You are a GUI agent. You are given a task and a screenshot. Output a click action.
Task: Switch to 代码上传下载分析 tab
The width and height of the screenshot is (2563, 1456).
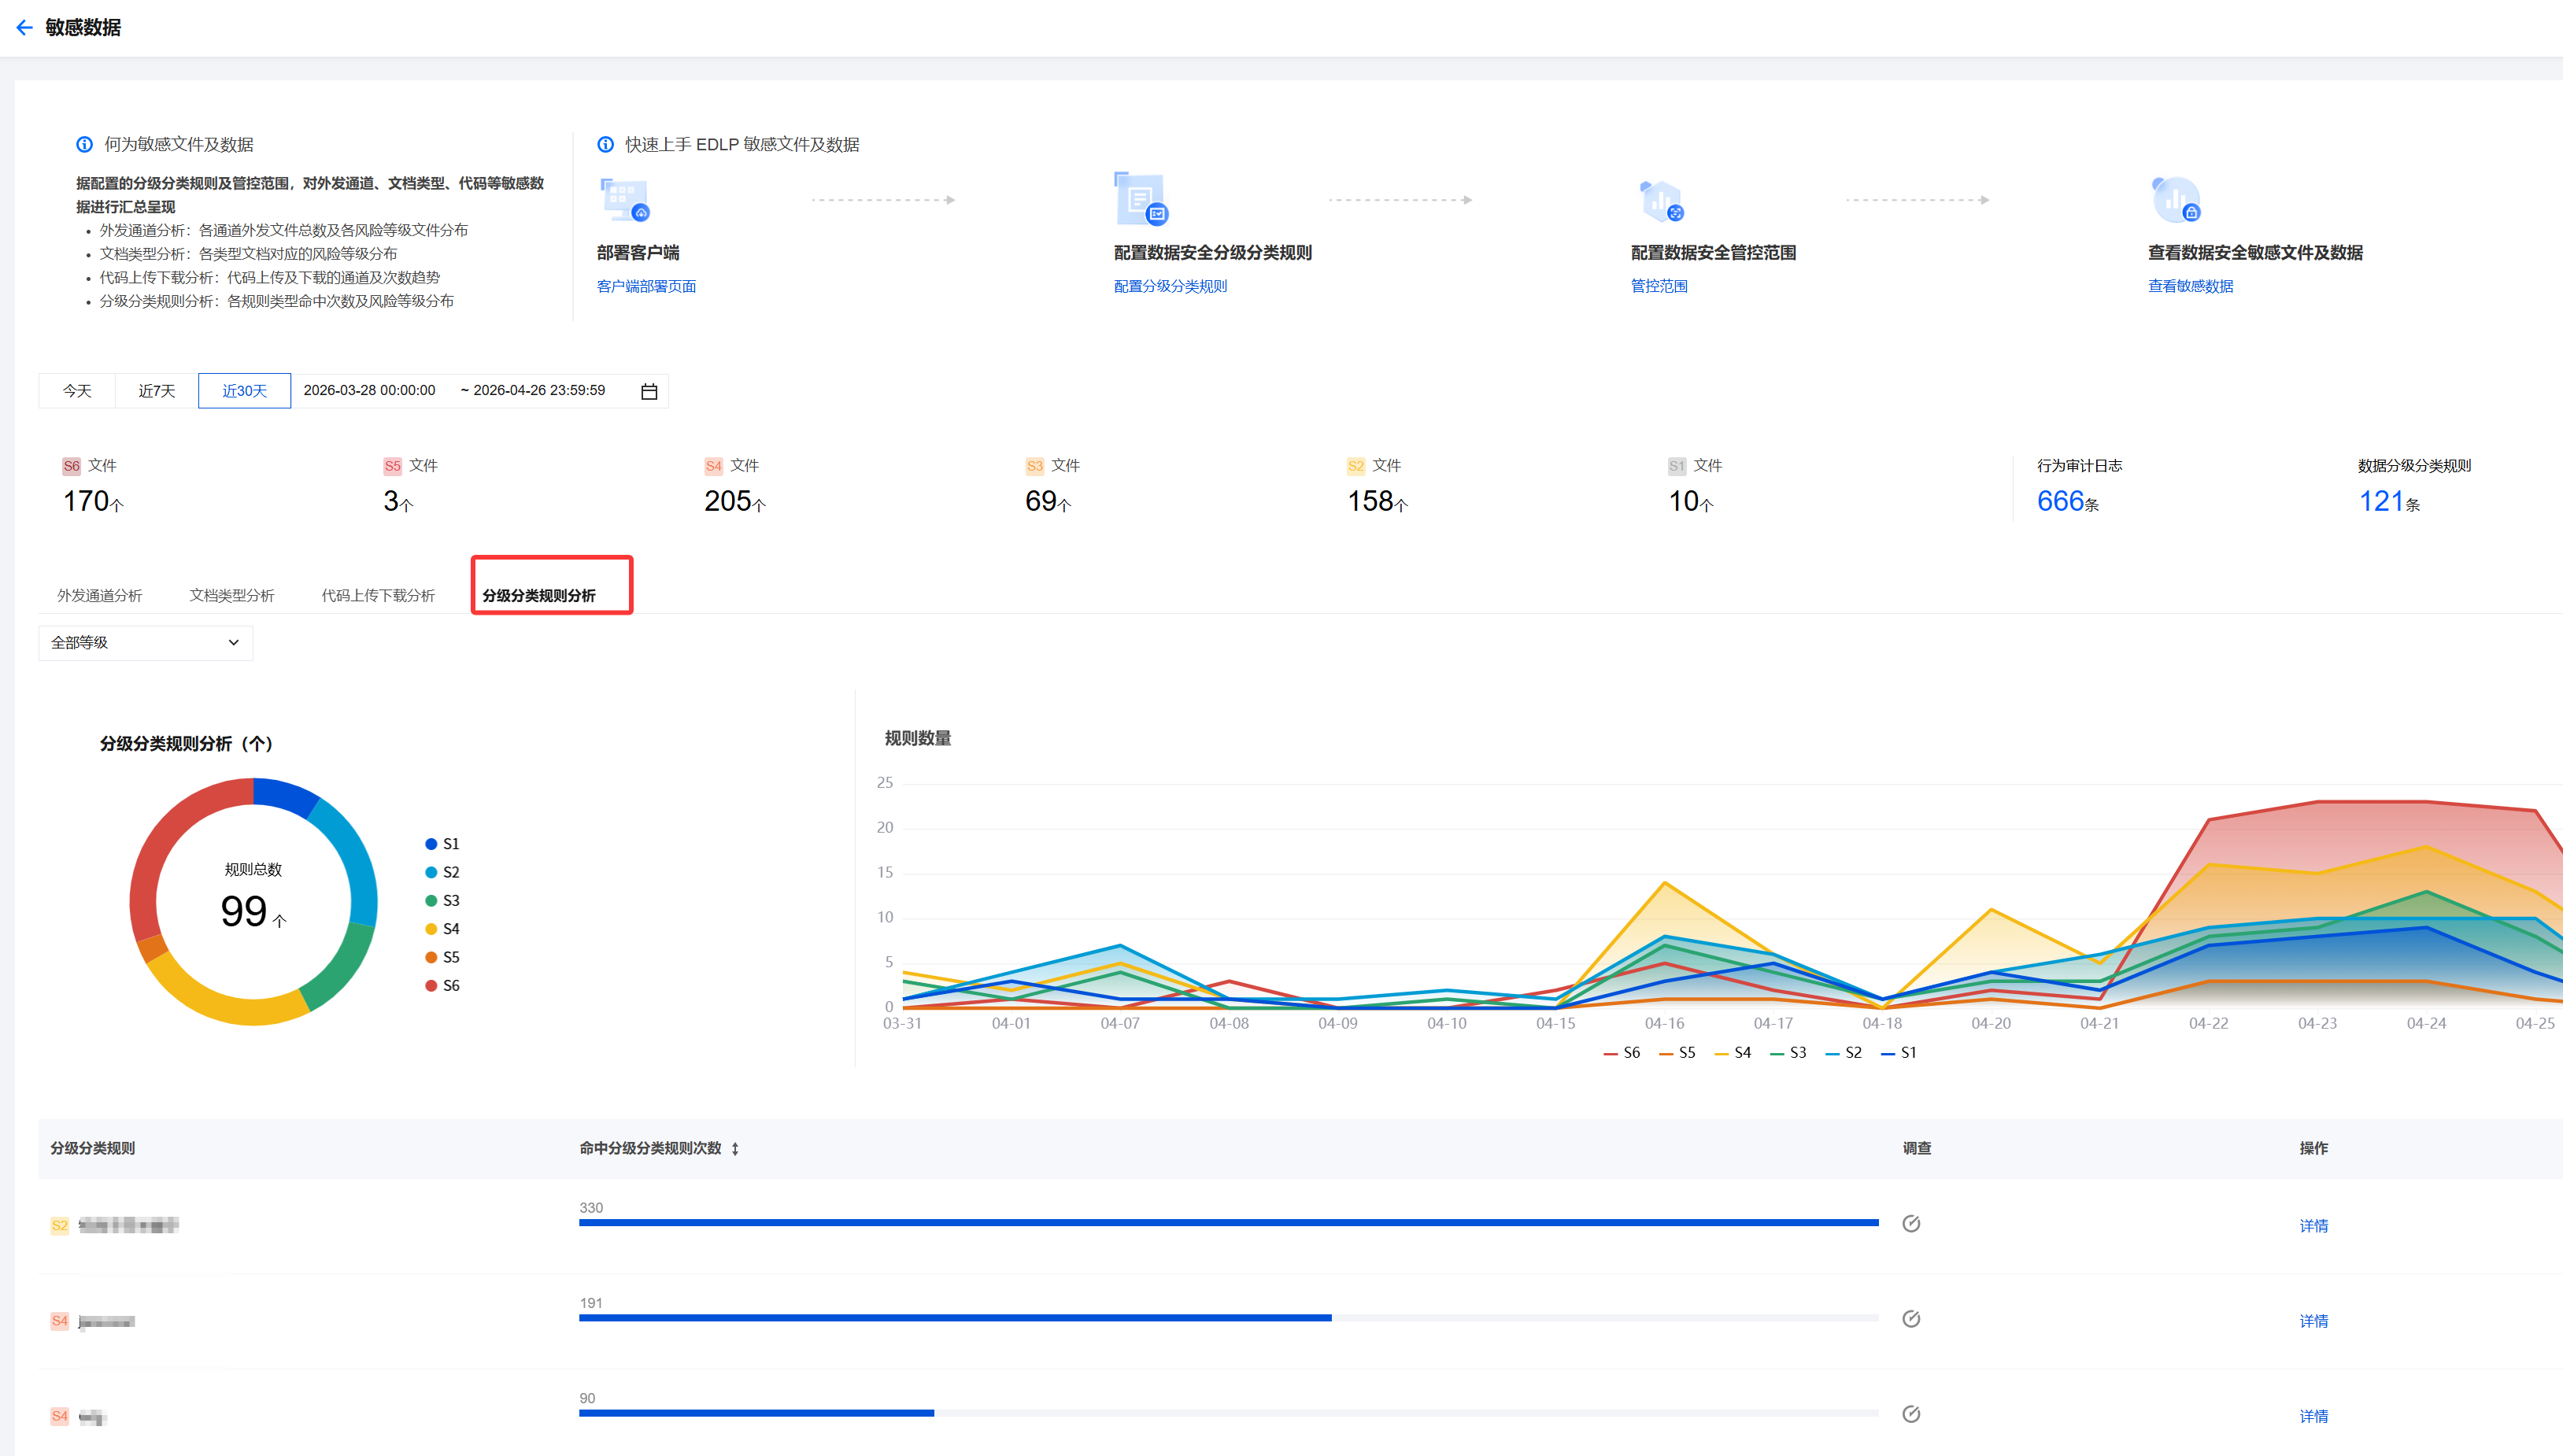(378, 596)
